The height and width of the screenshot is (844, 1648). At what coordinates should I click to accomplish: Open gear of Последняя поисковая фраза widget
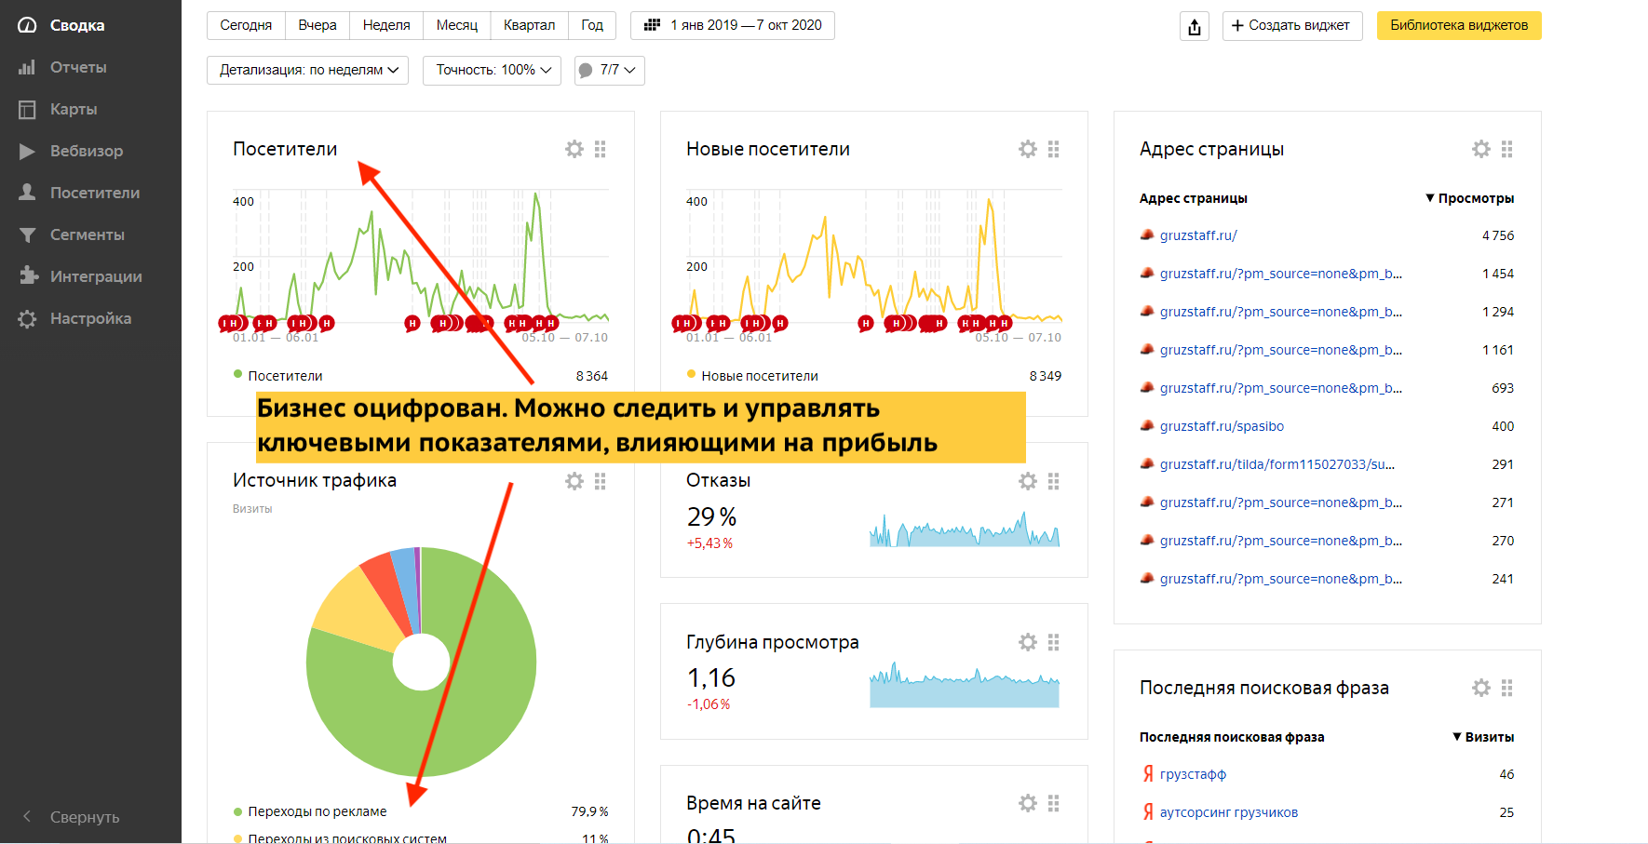click(1481, 688)
